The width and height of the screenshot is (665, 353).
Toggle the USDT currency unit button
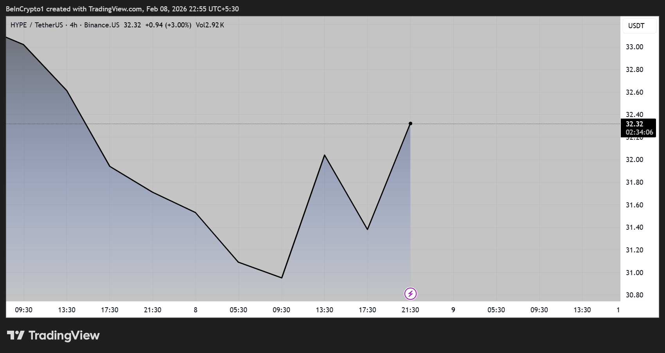coord(639,25)
